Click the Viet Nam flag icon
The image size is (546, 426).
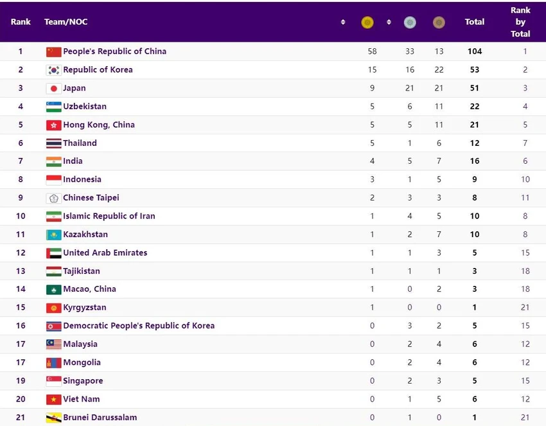tap(53, 400)
